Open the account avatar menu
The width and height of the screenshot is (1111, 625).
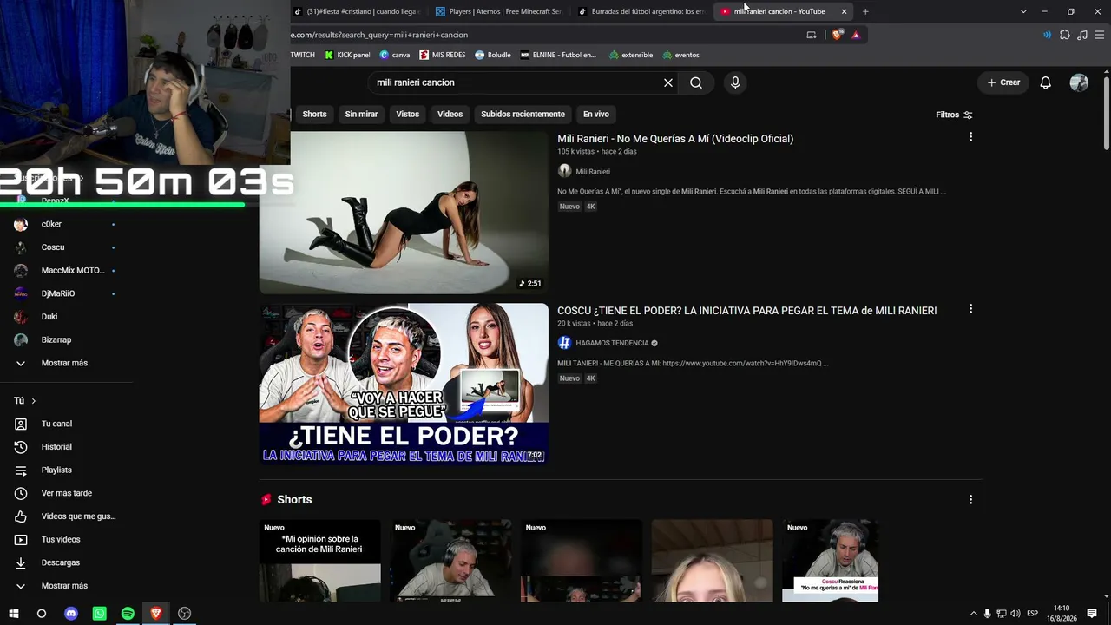click(1079, 82)
